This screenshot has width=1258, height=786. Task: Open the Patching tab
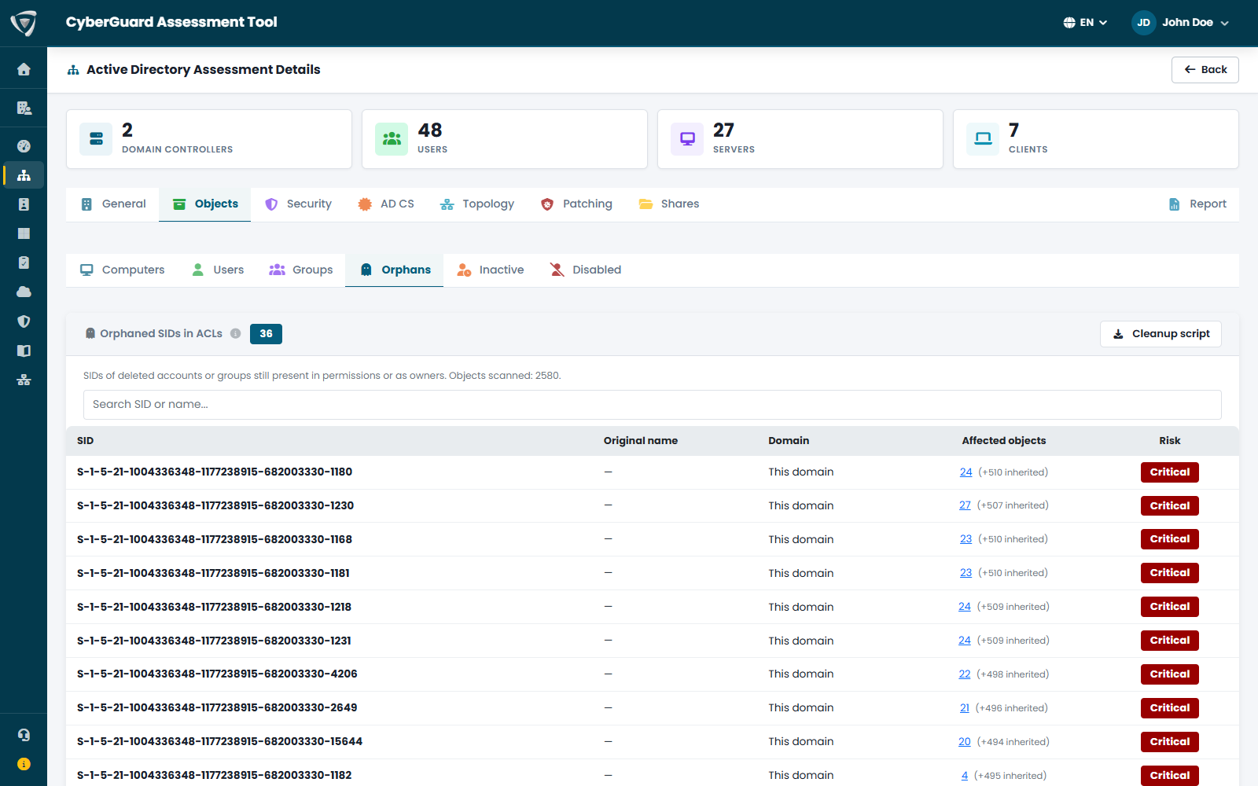click(x=576, y=204)
